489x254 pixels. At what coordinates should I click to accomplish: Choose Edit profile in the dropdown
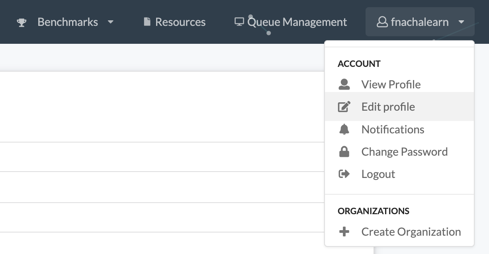(388, 107)
